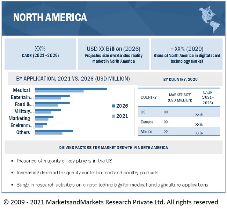Click the Medical category label

(21, 90)
